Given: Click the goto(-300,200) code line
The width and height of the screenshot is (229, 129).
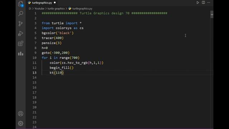Looking at the screenshot, I should point(55,53).
